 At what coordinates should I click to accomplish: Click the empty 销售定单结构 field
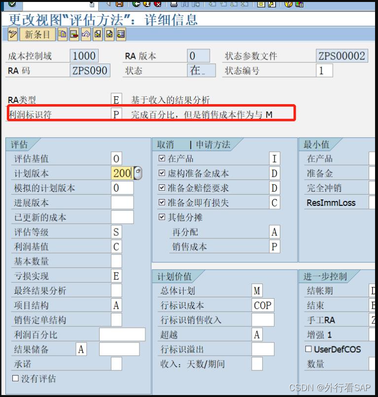(x=116, y=320)
